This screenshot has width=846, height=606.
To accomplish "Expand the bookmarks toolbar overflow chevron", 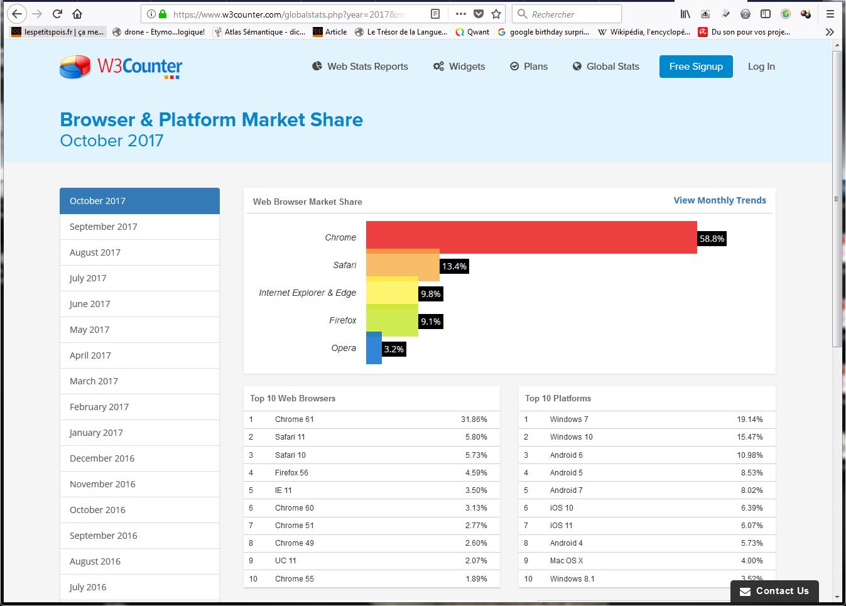I will coord(830,32).
